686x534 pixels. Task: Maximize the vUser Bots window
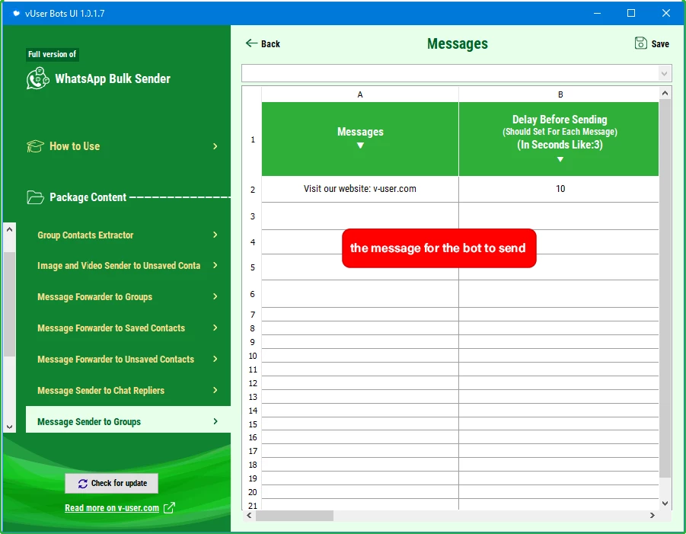631,13
